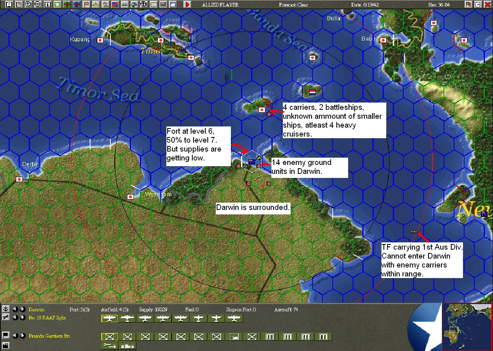
Task: Click the Dutch flag island base
Action: pyautogui.click(x=312, y=92)
